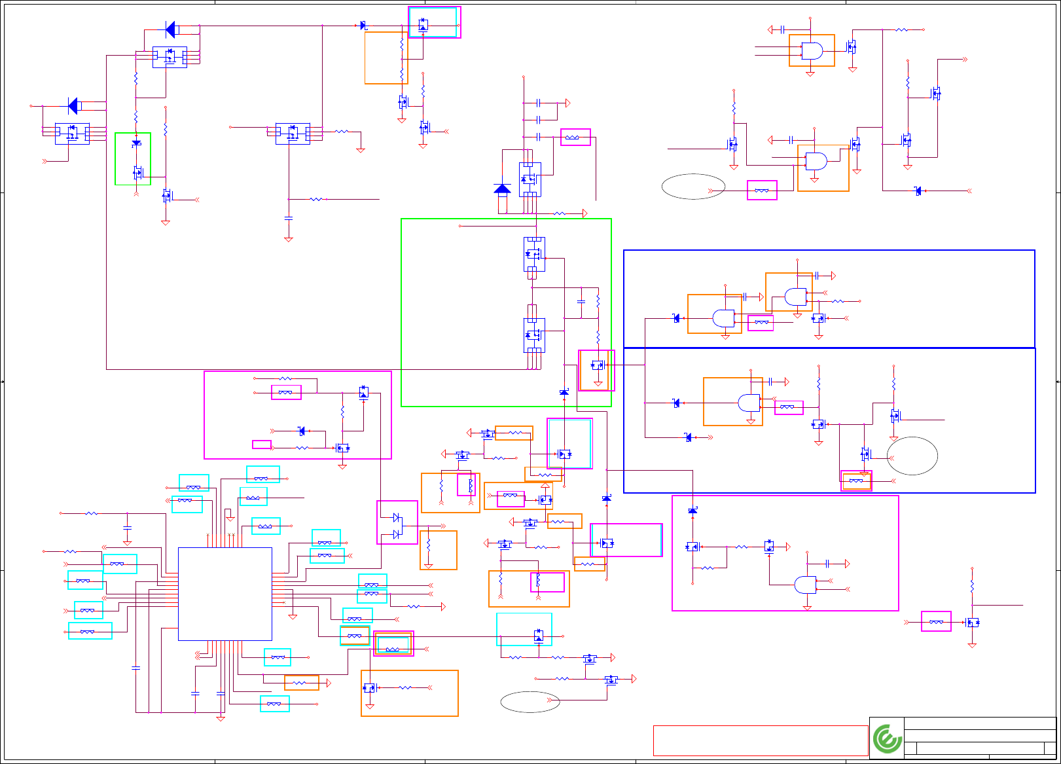Select the large square IC block
The height and width of the screenshot is (764, 1061).
tap(225, 594)
